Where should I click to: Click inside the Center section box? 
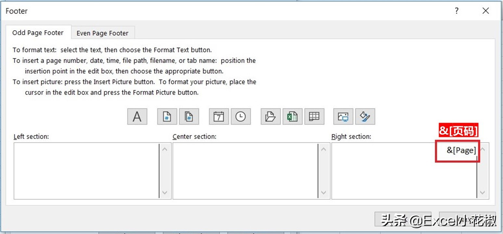[x=245, y=171]
